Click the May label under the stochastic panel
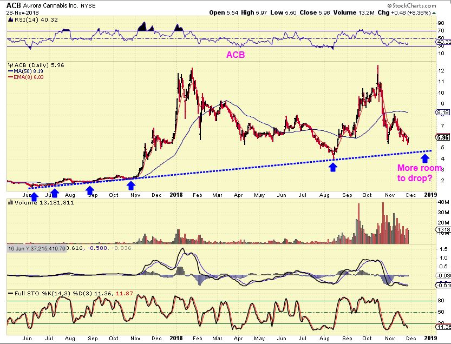 259,338
